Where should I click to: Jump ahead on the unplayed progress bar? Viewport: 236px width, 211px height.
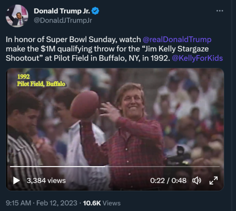coord(162,166)
